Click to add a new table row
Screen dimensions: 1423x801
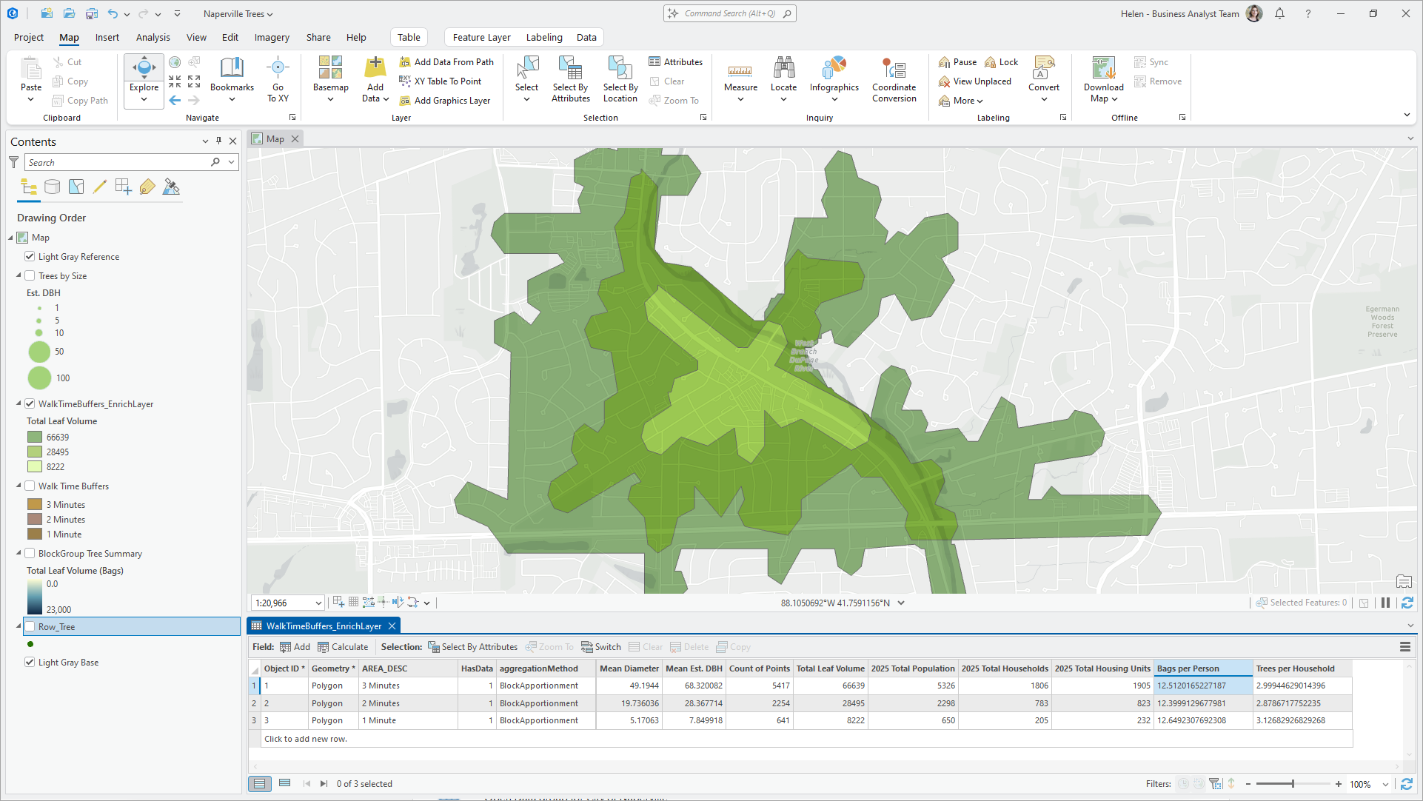click(x=305, y=738)
